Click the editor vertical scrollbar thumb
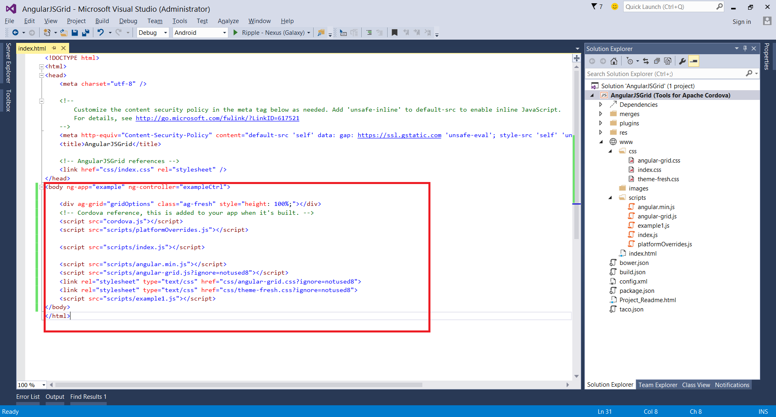This screenshot has height=417, width=776. [577, 155]
